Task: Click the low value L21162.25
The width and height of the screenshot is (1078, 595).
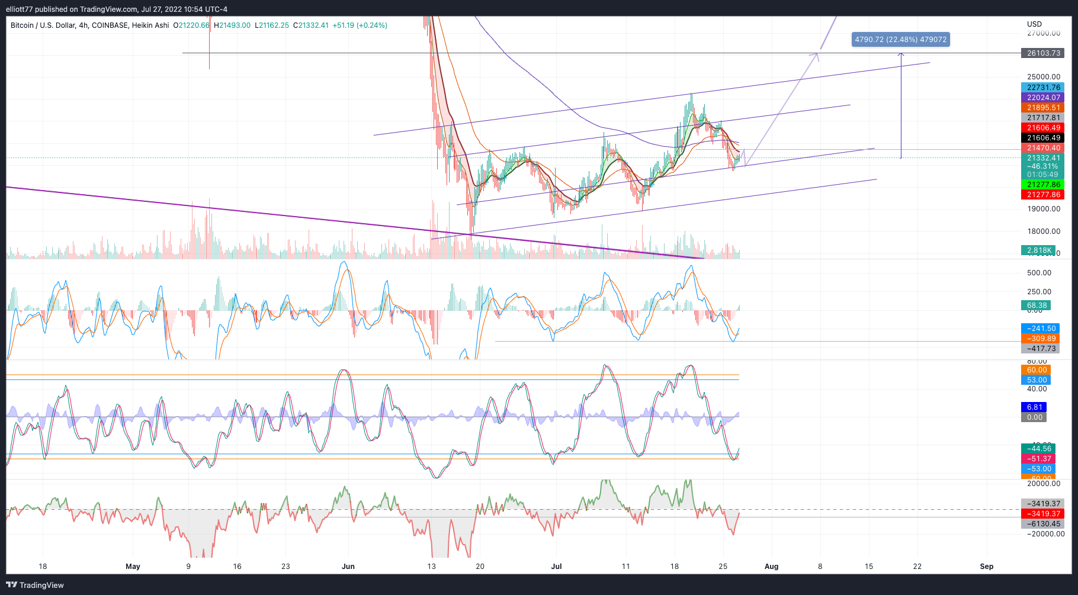Action: click(272, 25)
